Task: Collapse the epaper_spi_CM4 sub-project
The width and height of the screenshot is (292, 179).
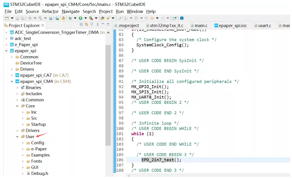Action: click(12, 82)
